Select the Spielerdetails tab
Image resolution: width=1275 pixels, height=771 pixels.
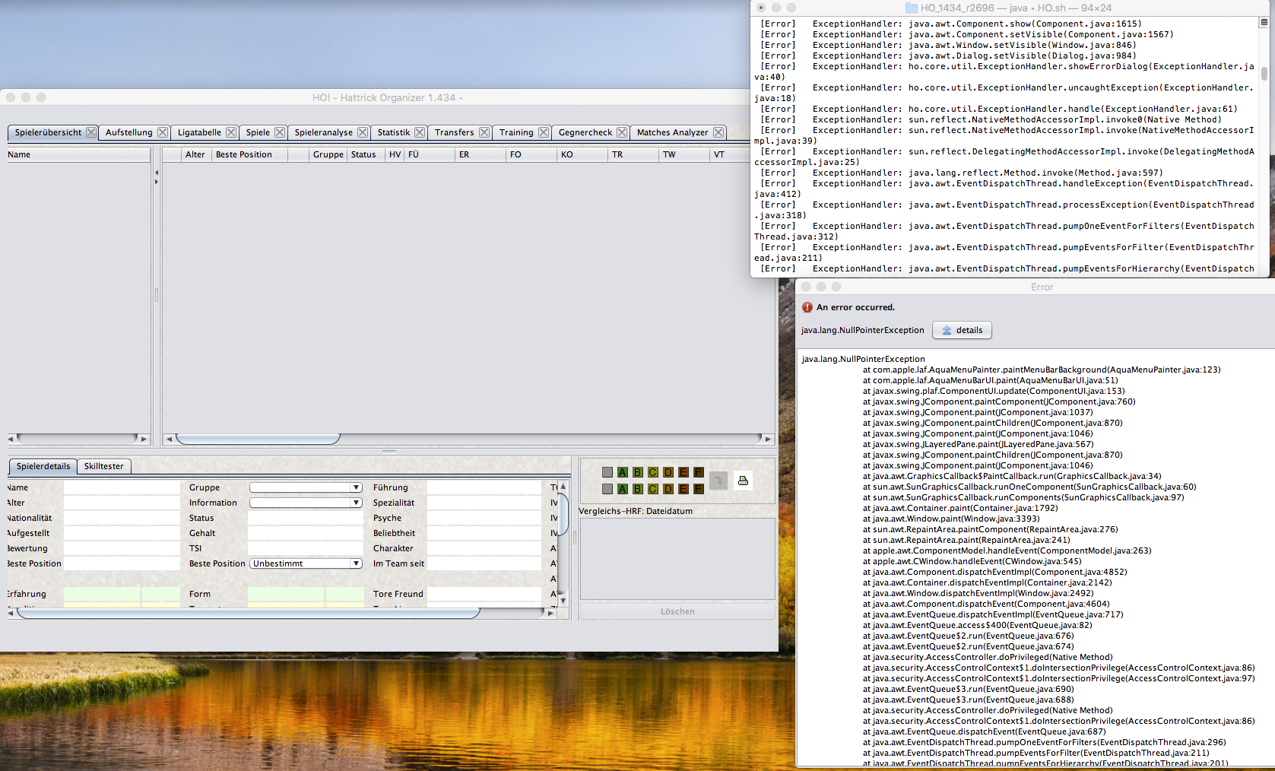tap(43, 466)
